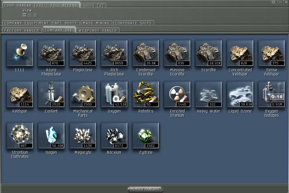The width and height of the screenshot is (289, 193).
Task: Click the '0.91M' quantity on Oxygen Isotopes
Action: tap(277, 104)
